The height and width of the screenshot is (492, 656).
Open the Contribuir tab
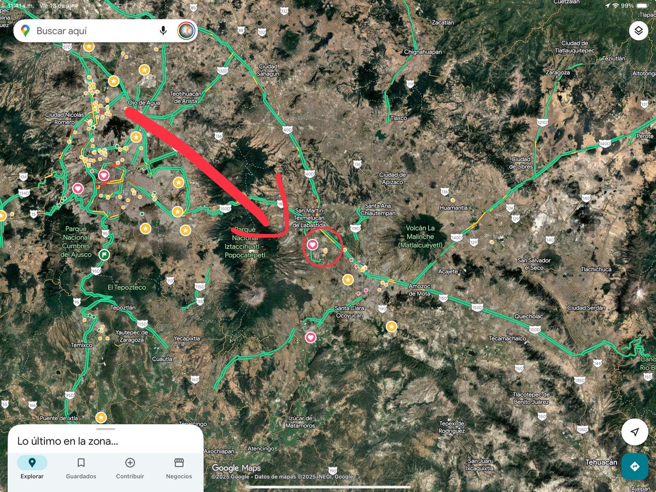tap(130, 468)
